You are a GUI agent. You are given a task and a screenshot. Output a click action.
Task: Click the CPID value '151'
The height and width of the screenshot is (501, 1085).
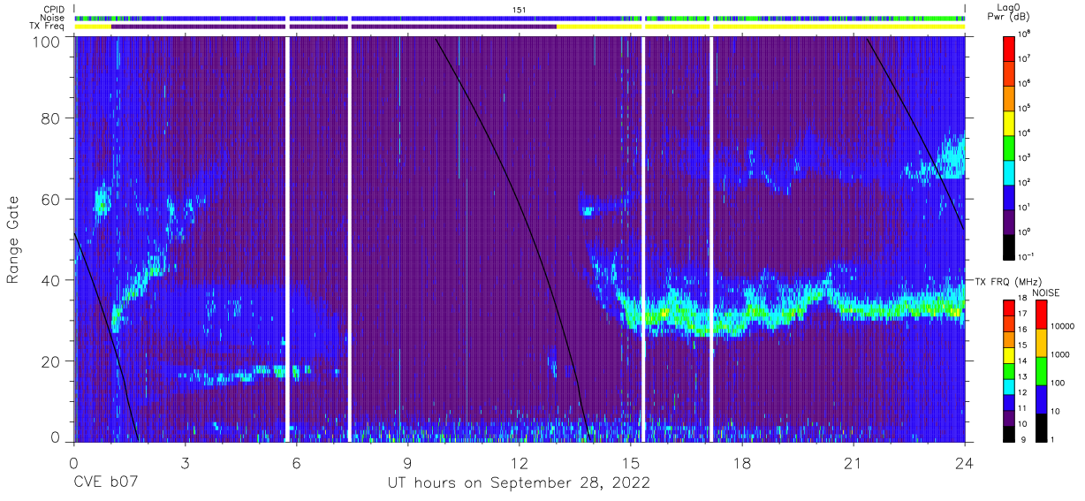coord(520,10)
